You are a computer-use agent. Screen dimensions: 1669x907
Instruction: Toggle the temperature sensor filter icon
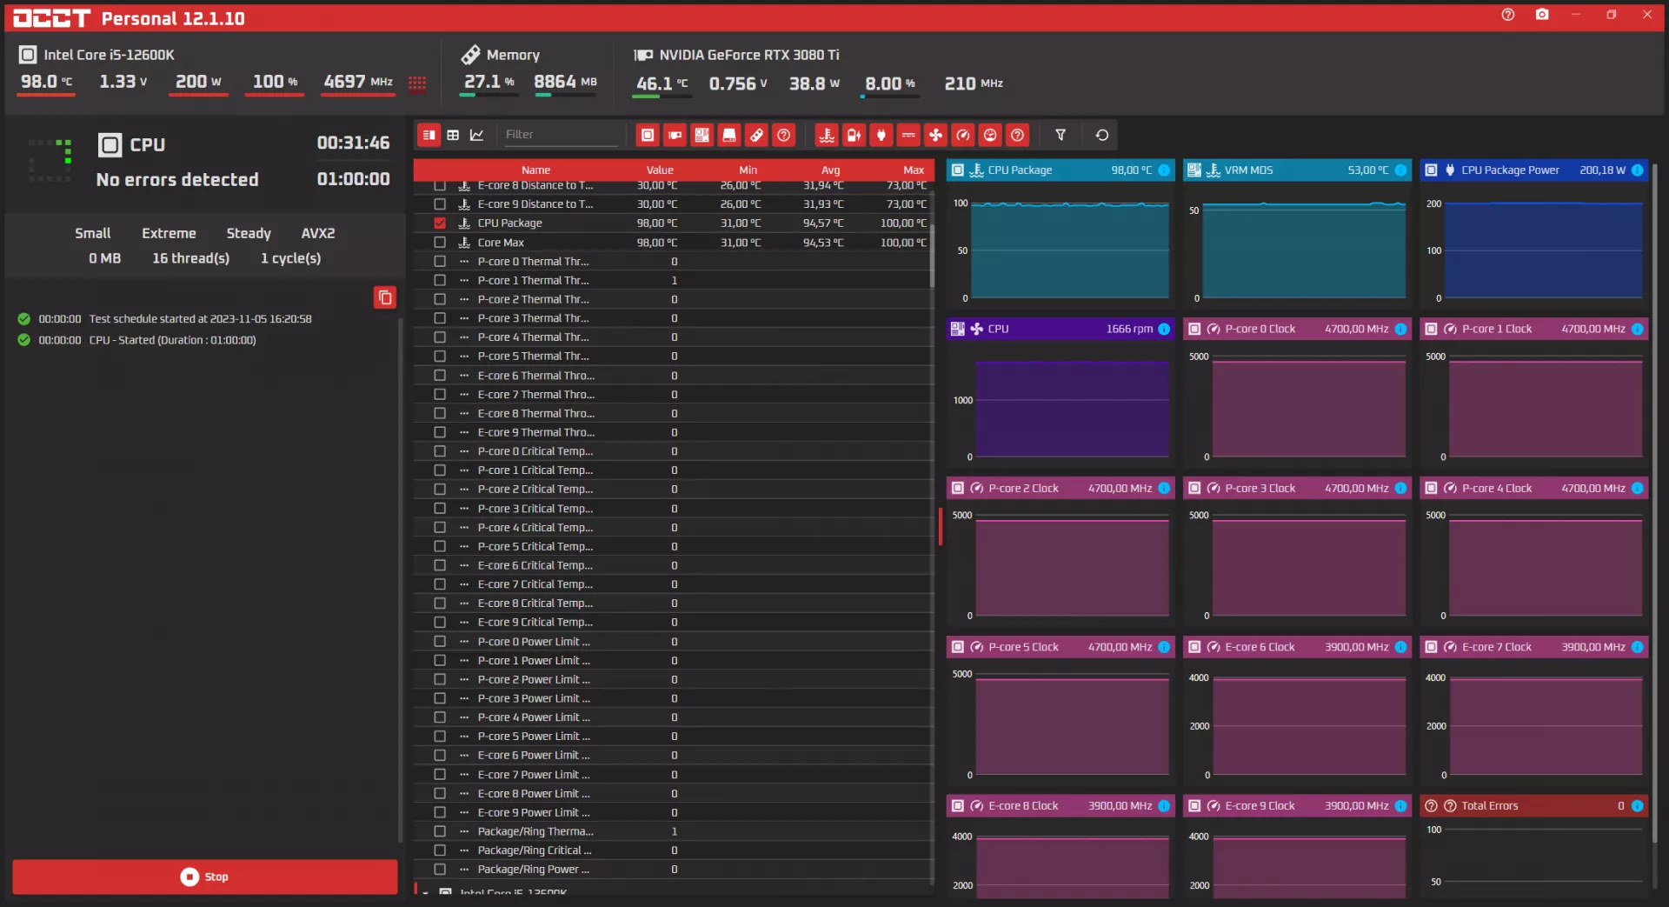(827, 135)
